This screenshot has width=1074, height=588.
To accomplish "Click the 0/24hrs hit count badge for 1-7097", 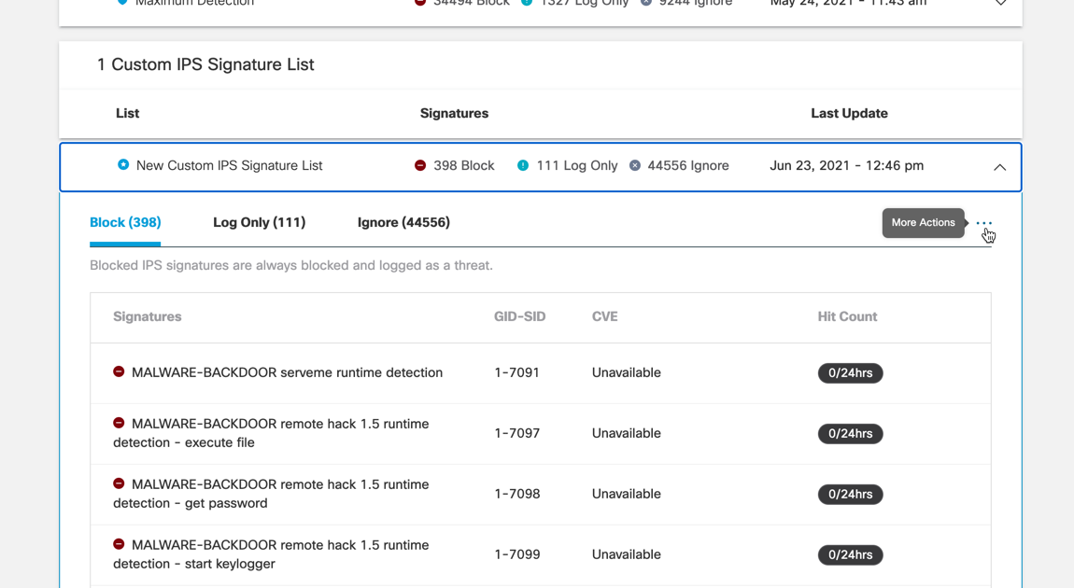I will (x=850, y=434).
